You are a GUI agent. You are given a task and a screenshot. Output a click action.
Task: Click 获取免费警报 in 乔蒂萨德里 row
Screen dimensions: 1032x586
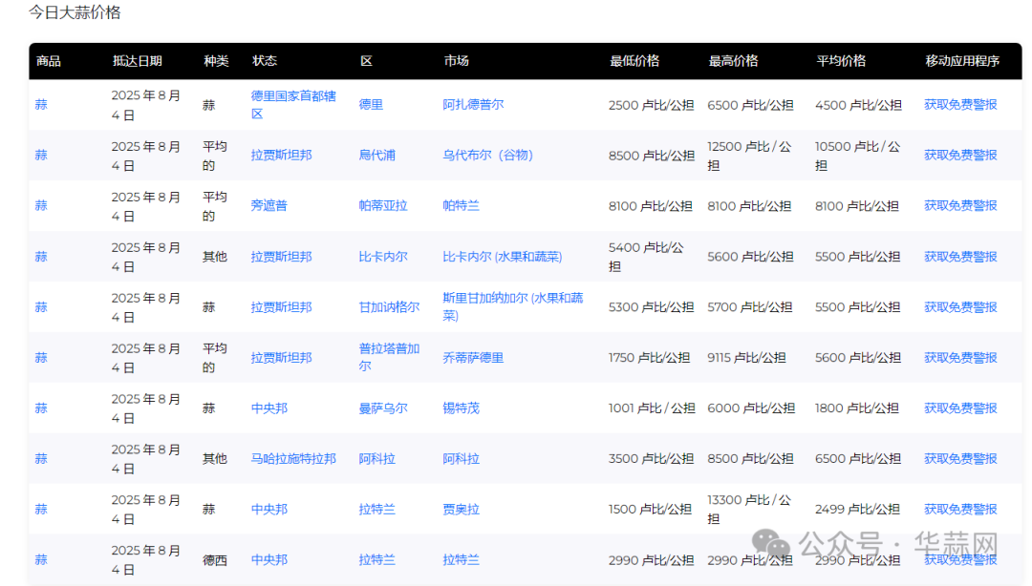[960, 358]
